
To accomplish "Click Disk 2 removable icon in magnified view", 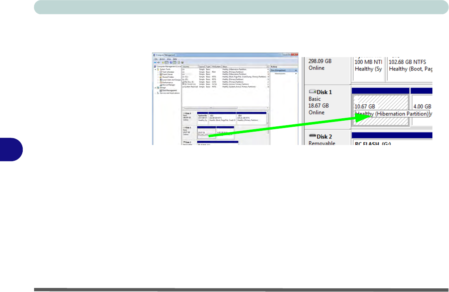I will 313,136.
